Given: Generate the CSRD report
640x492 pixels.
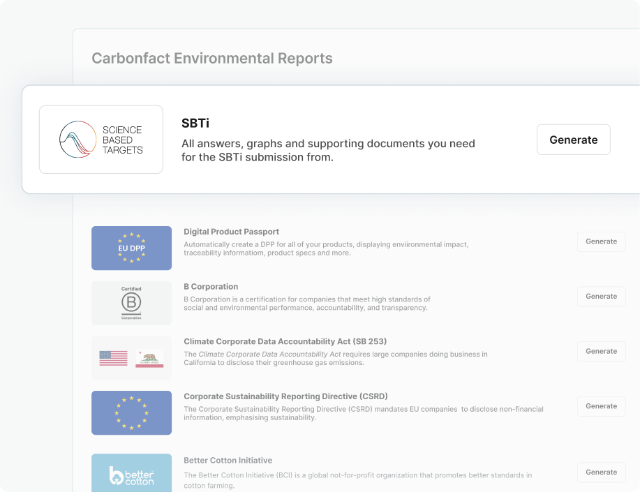Looking at the screenshot, I should point(601,406).
